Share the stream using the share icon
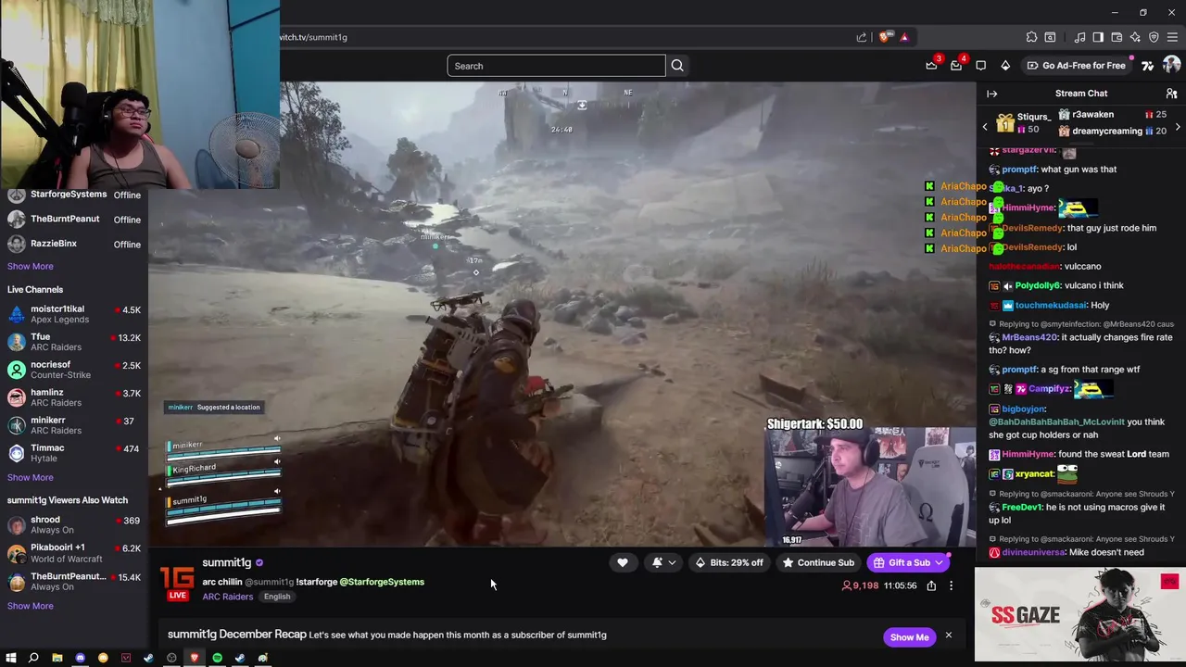Screen dimensions: 1186x667 tap(931, 585)
